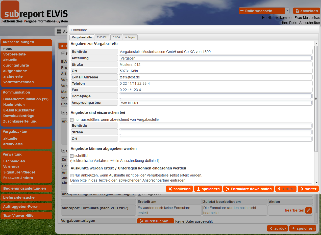Screen dimensions: 321x235
Task: Enable the 'nur auszufüllen, wenn abweichend' checkbox
Action: 72,120
